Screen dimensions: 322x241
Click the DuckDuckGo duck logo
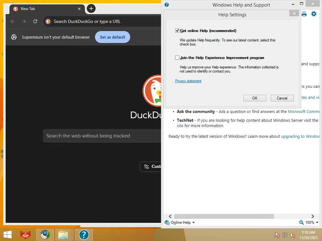coord(152,91)
